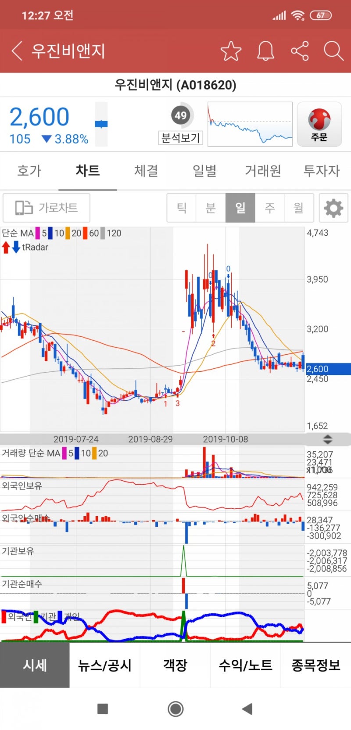Open the 뉴스/공시 bottom tab

click(x=105, y=665)
